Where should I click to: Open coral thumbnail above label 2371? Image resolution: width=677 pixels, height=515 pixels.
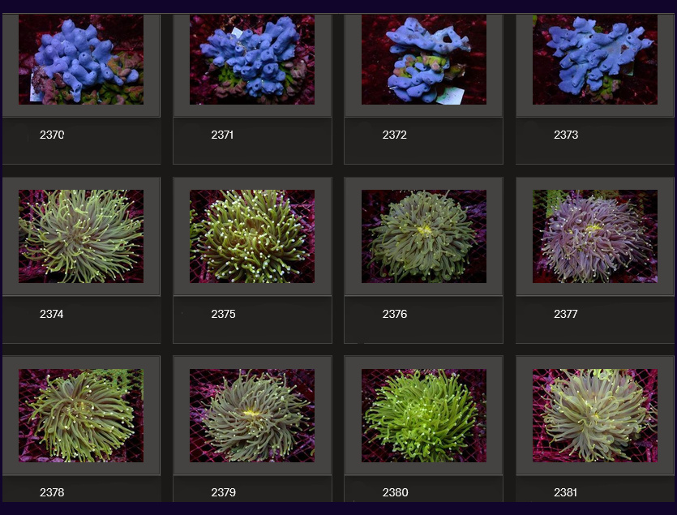click(x=252, y=60)
